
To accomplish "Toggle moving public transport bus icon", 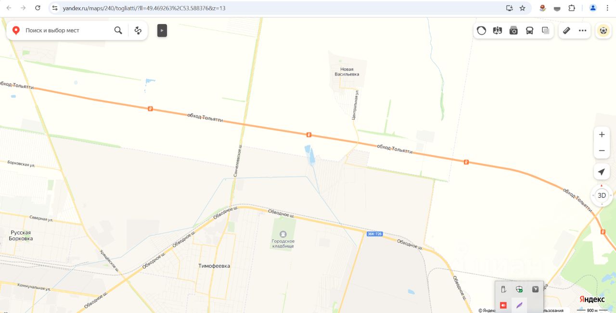I will pos(529,30).
